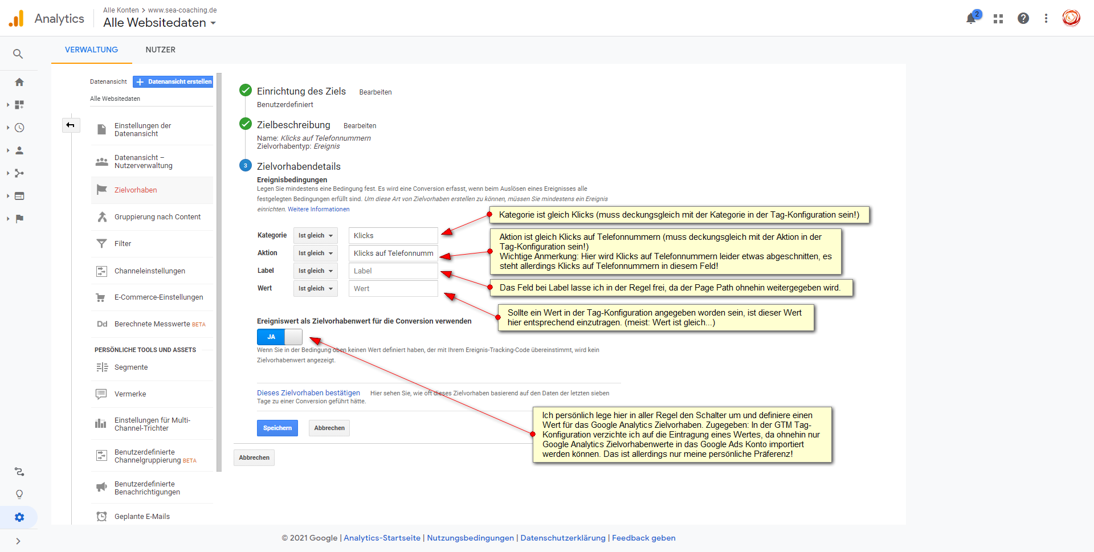The width and height of the screenshot is (1094, 552).
Task: Open Gruppierung nach Content
Action: point(152,217)
